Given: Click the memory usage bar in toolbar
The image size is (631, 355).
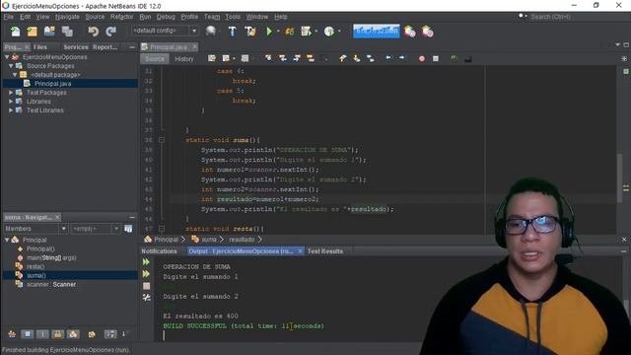Looking at the screenshot, I should (377, 31).
